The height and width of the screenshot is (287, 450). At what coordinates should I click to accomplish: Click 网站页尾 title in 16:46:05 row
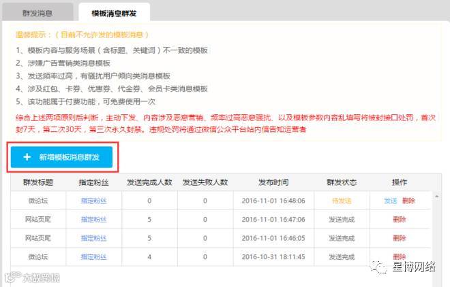(38, 238)
